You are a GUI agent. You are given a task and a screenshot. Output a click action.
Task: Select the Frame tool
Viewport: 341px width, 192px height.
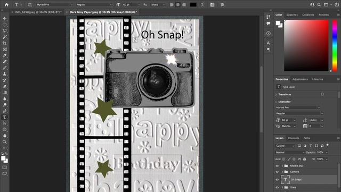5,50
